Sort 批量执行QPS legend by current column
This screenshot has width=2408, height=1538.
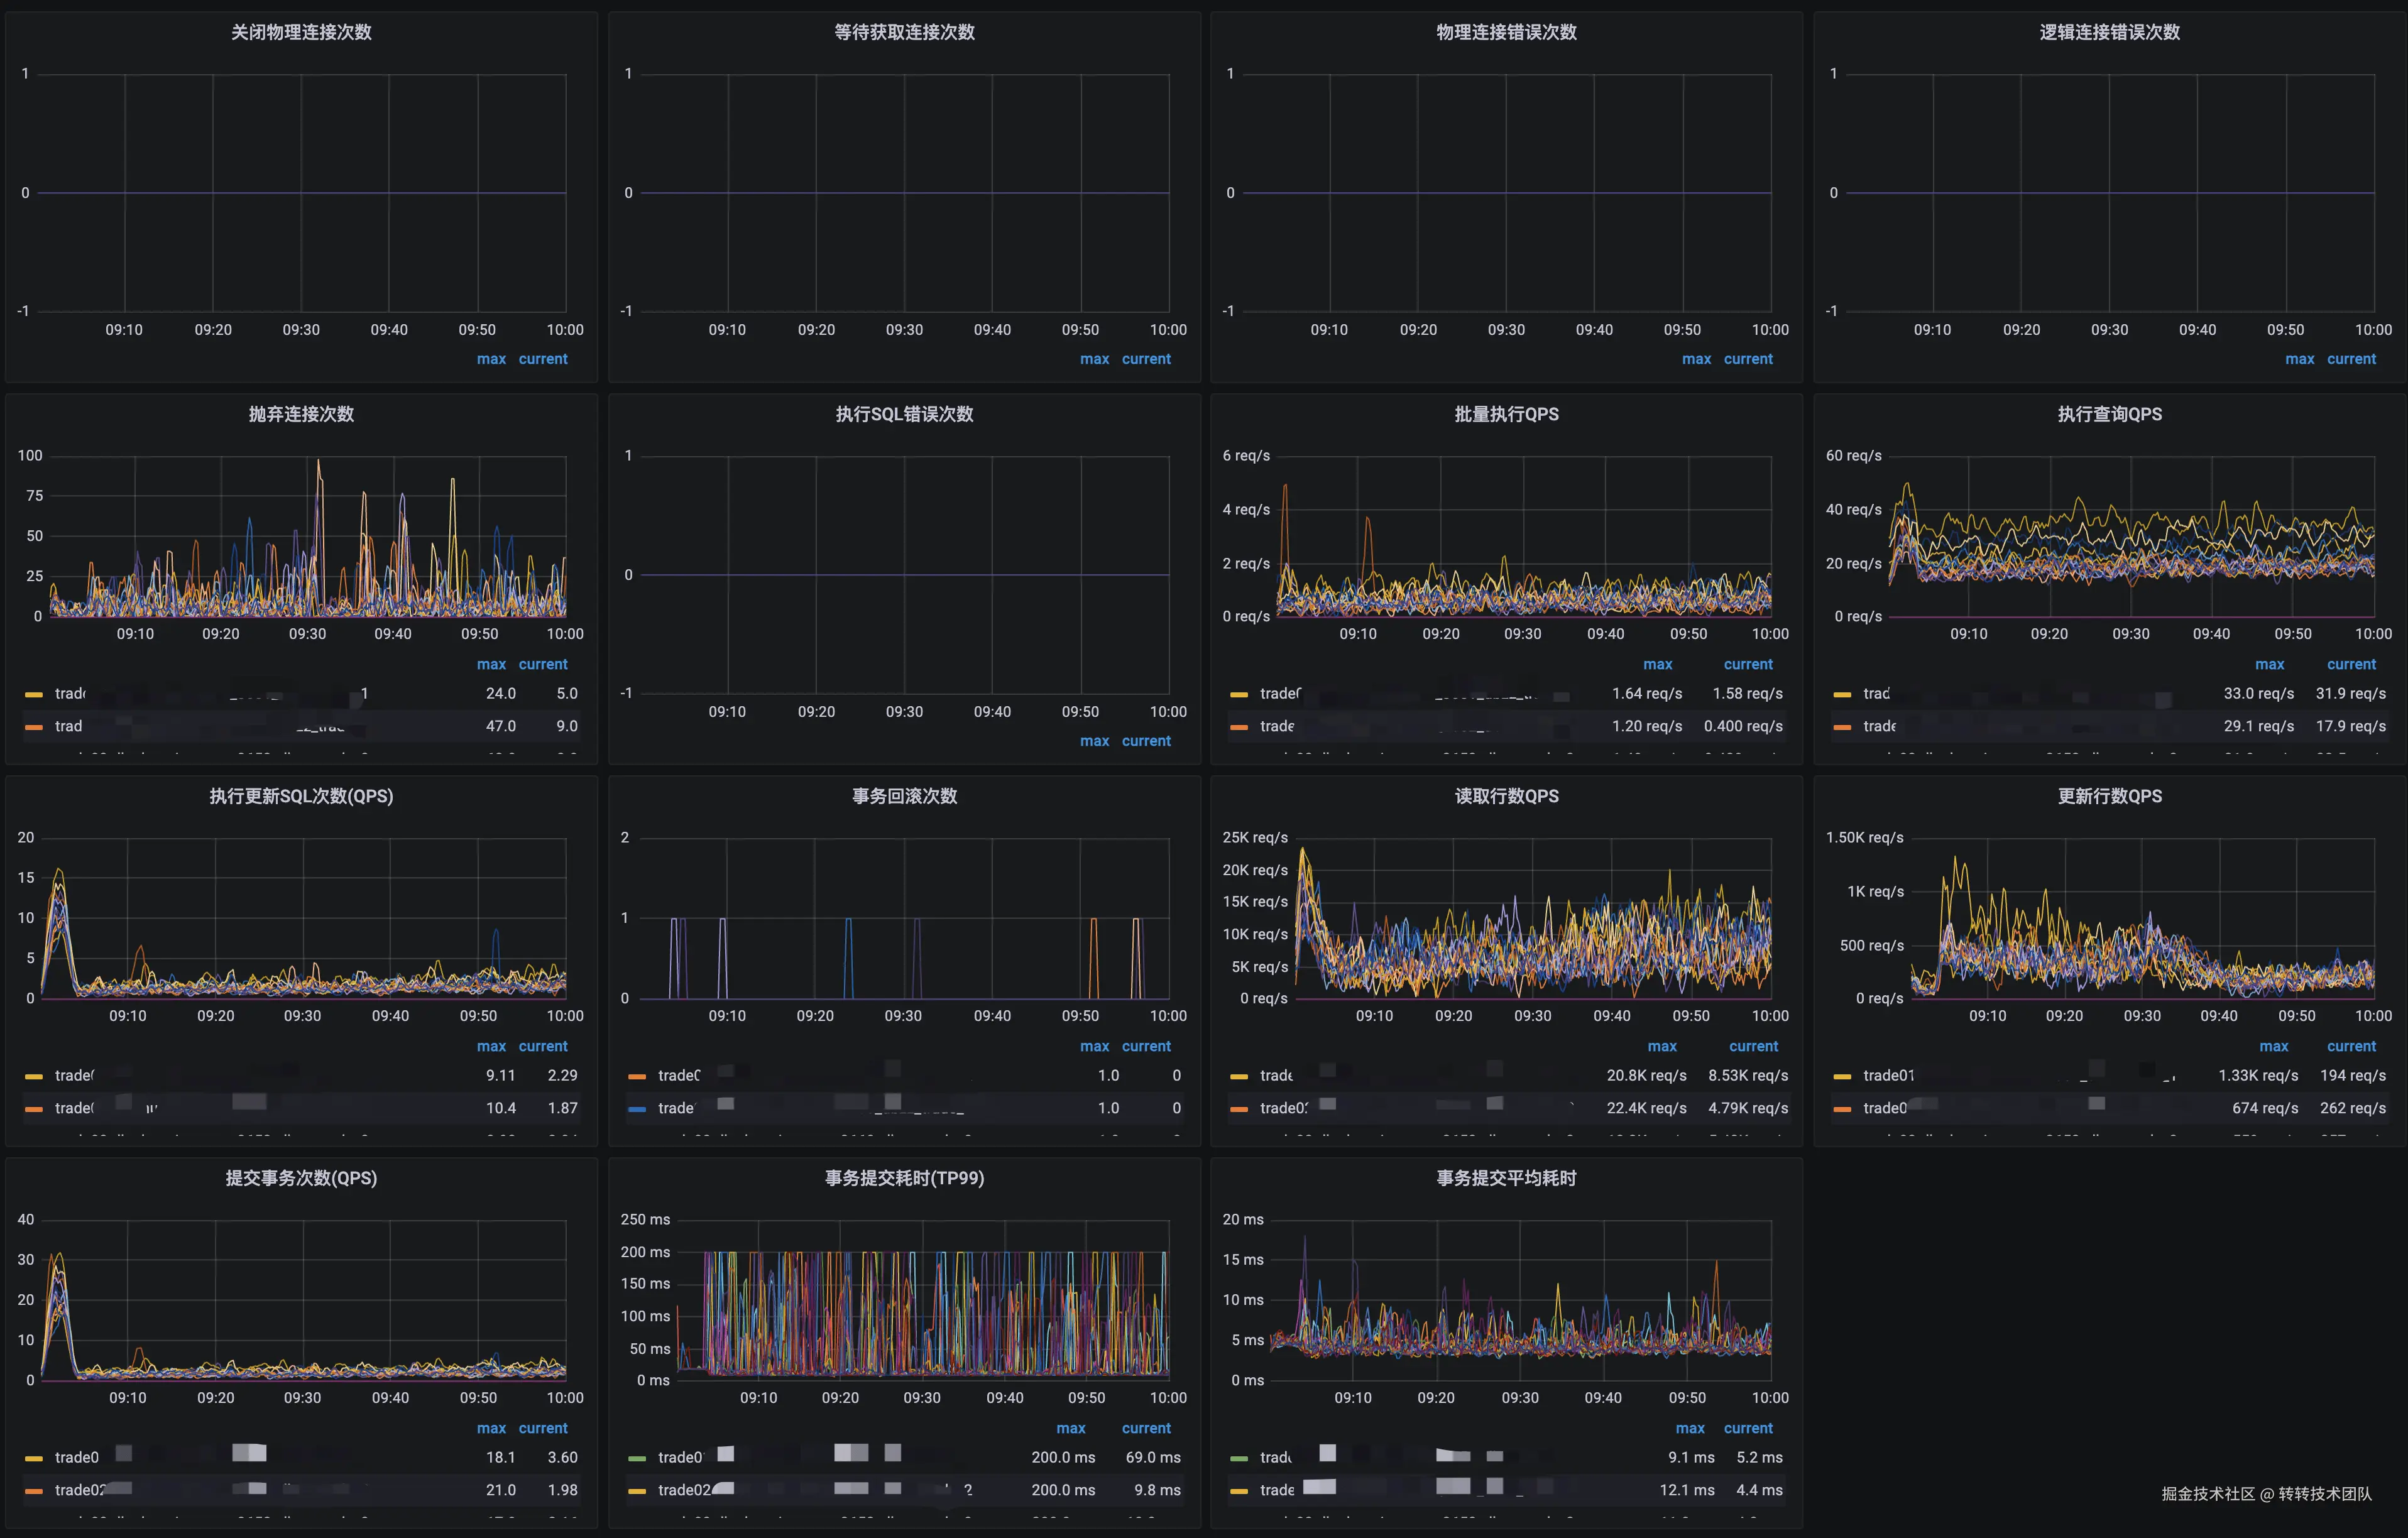(1747, 664)
